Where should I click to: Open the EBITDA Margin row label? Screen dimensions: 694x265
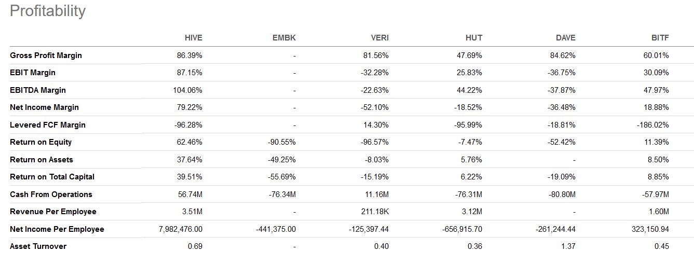pyautogui.click(x=38, y=90)
